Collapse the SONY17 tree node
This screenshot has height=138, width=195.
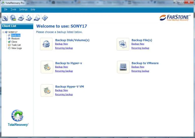pos(3,32)
